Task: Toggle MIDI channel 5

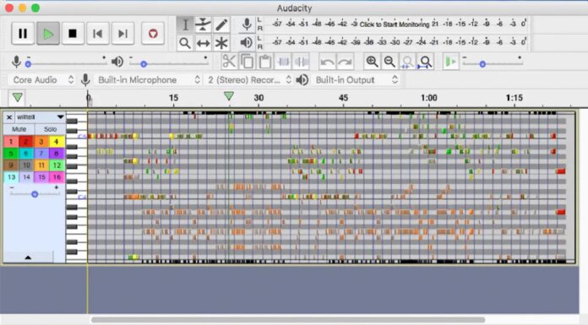Action: pos(11,154)
